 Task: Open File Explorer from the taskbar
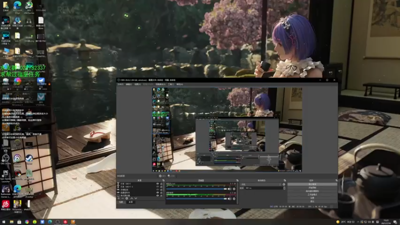pyautogui.click(x=11, y=222)
